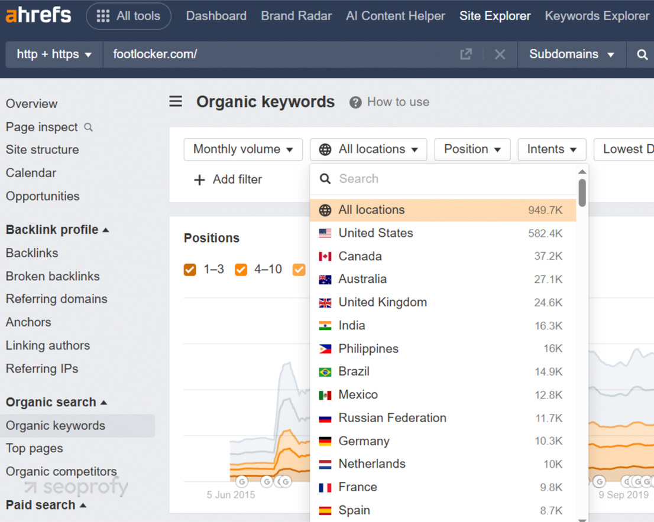654x522 pixels.
Task: Open the How to use link
Action: click(x=398, y=102)
